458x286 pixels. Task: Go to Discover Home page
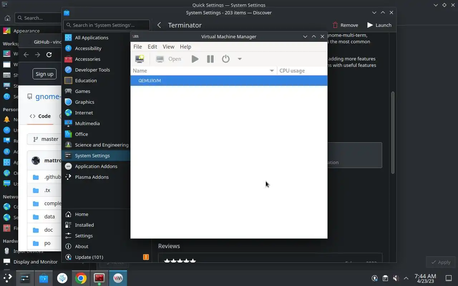pos(96,214)
